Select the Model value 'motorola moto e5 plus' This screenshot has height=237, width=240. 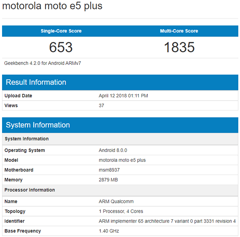(x=122, y=160)
